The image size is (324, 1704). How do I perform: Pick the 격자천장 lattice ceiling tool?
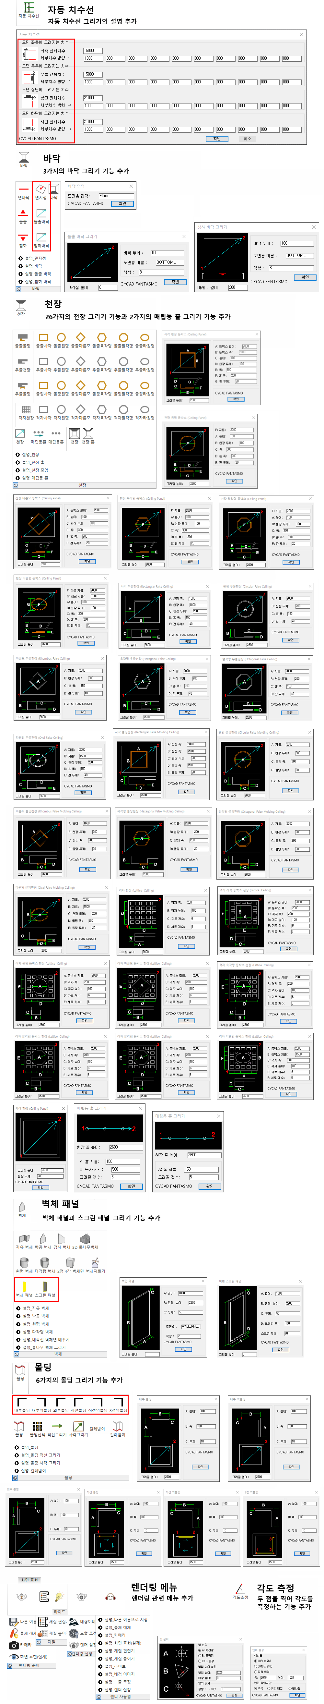point(26,413)
